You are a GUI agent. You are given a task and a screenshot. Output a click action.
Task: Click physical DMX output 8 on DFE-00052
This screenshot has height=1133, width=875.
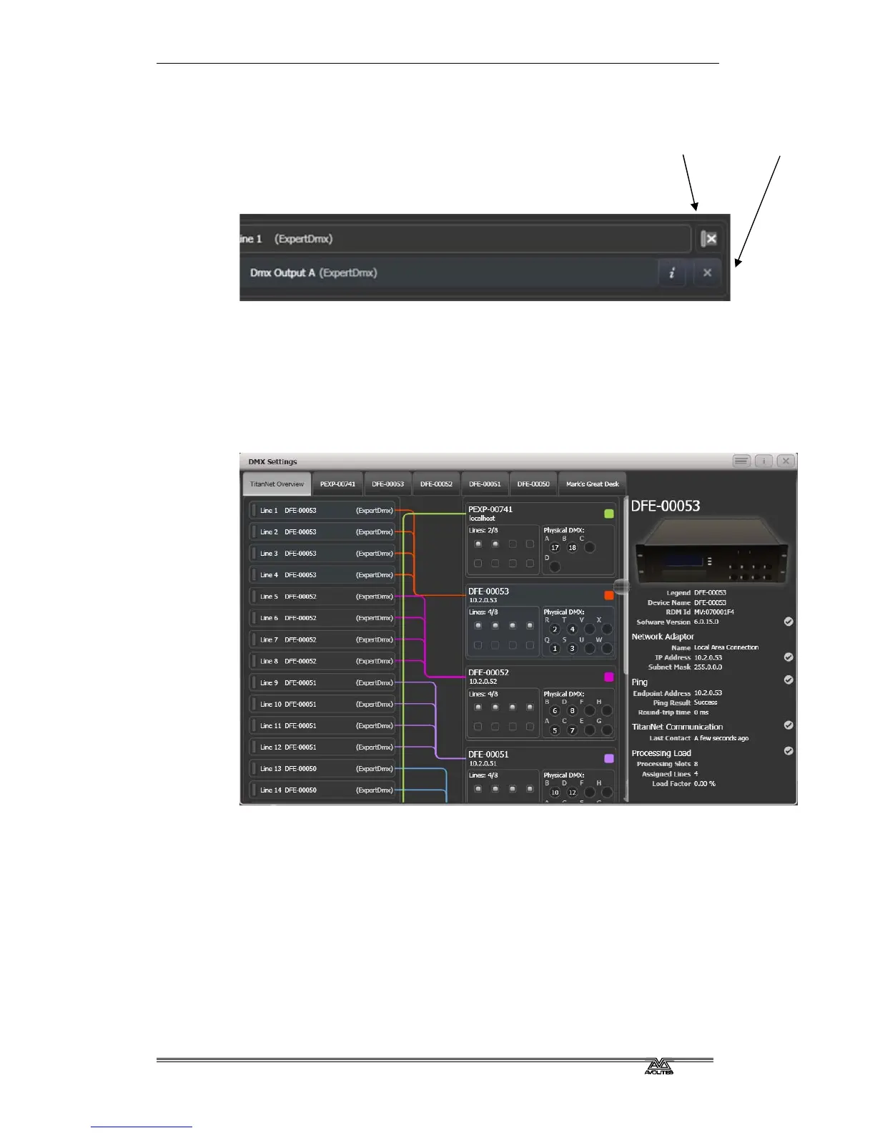[x=572, y=711]
